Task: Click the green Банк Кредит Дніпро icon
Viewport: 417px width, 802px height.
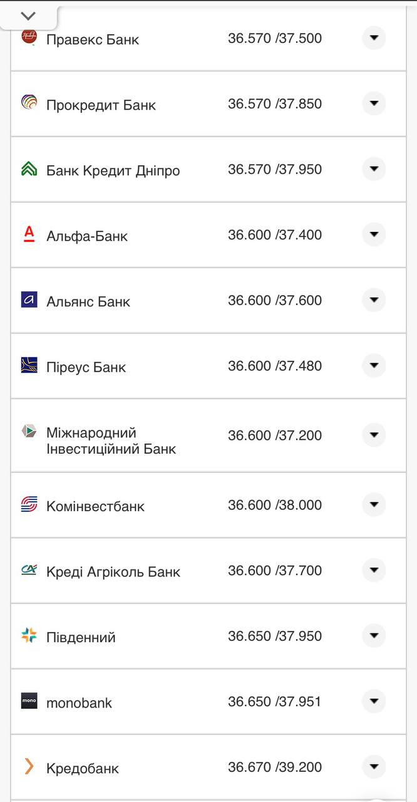Action: 29,169
